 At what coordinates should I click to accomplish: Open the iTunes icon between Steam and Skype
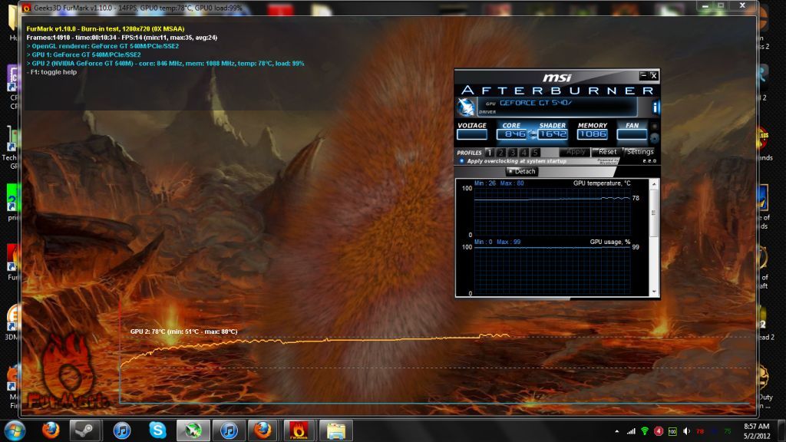coord(121,430)
